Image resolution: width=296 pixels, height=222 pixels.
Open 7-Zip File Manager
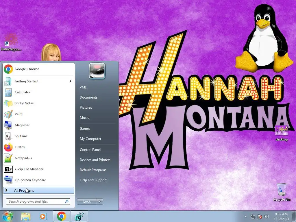point(39,169)
